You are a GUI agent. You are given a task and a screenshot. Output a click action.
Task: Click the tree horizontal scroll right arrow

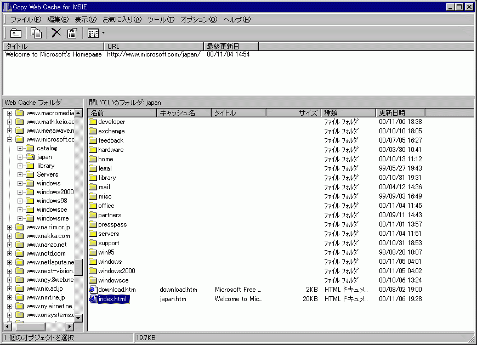[x=70, y=327]
